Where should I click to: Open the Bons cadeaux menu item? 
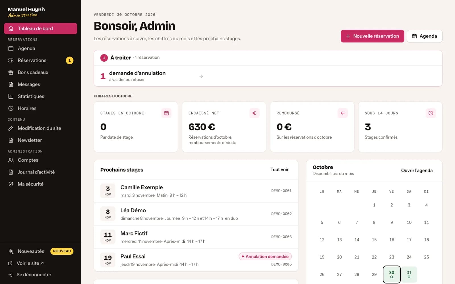40,72
